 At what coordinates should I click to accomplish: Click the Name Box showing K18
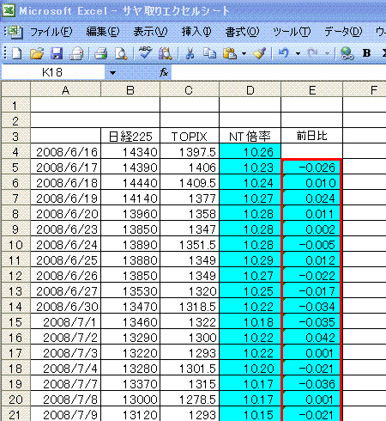tap(52, 72)
